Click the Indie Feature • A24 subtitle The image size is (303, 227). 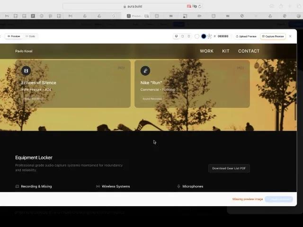point(36,89)
